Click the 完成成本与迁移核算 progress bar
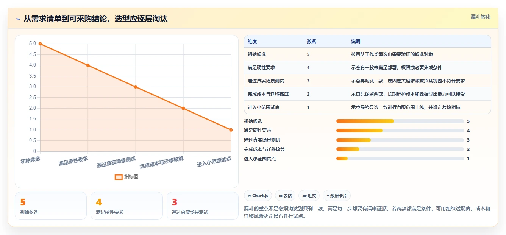506x235 pixels. click(400, 149)
